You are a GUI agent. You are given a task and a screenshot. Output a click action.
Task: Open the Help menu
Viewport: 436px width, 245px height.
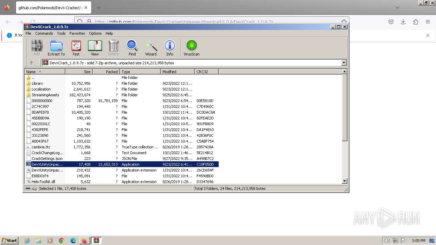click(x=109, y=33)
